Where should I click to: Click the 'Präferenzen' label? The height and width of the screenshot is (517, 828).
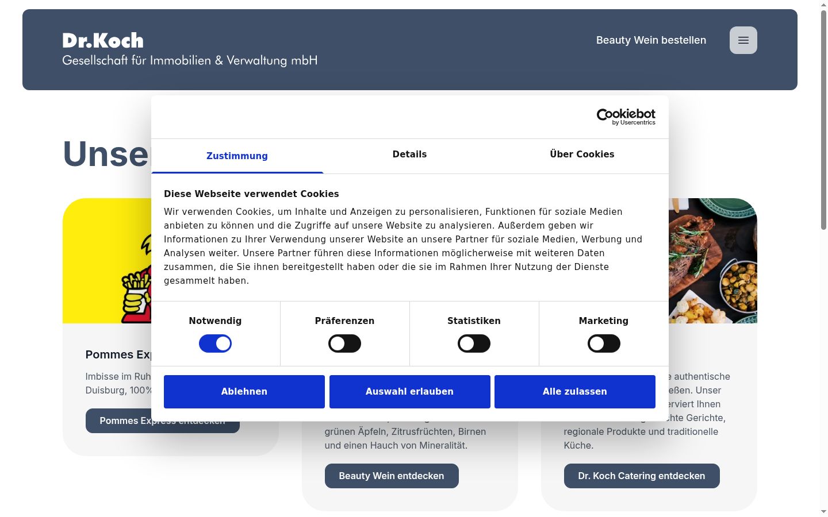coord(344,321)
